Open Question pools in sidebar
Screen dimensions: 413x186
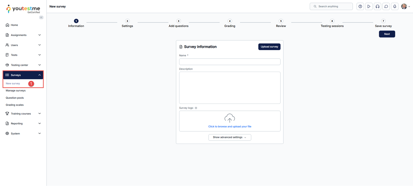pyautogui.click(x=15, y=98)
